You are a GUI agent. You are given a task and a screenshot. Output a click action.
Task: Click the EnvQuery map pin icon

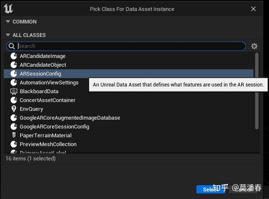point(14,109)
